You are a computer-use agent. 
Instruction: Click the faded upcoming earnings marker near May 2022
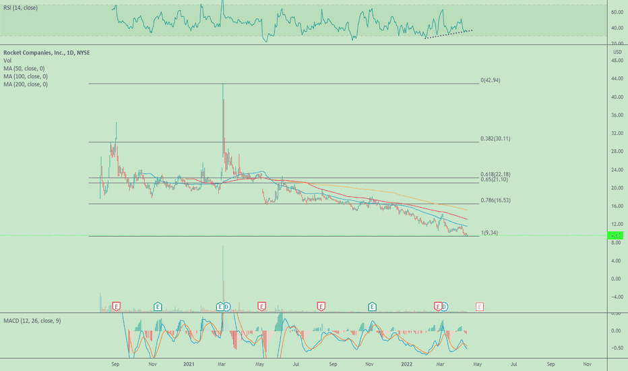tap(479, 307)
